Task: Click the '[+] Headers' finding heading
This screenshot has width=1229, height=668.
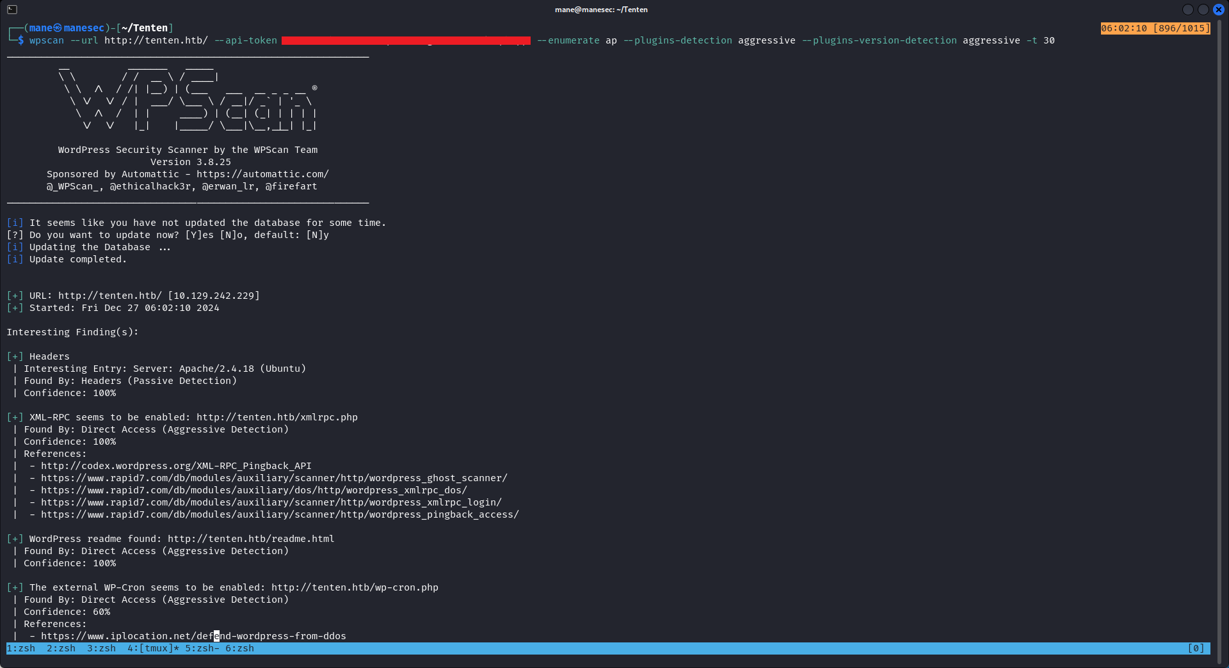Action: click(x=38, y=356)
